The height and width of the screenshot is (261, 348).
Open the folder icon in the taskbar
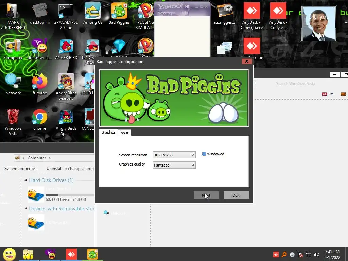click(x=28, y=254)
